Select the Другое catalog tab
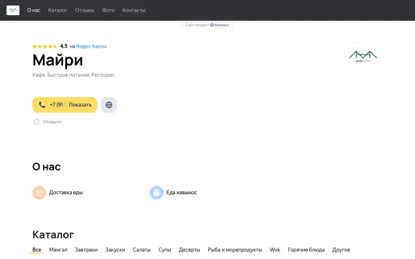 click(341, 250)
